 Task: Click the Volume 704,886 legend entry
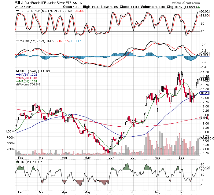click(x=28, y=85)
